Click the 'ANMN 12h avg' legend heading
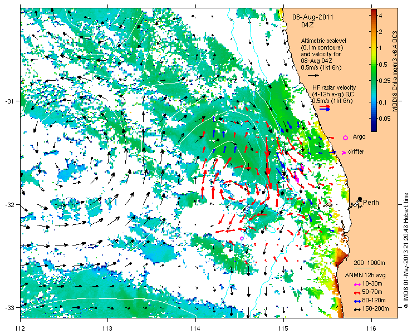The image size is (412, 334). coord(365,276)
